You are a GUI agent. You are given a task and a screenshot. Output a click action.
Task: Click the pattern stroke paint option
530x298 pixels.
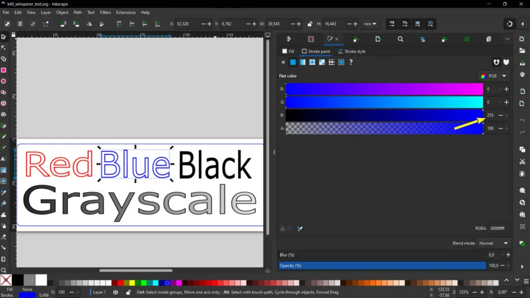point(332,62)
